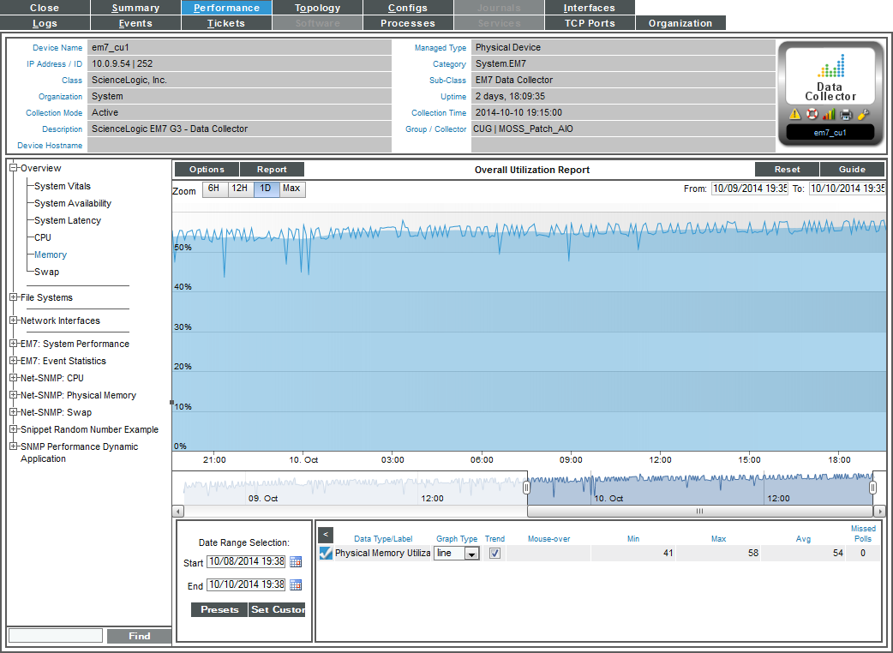Set zoom to 12H
Screen dimensions: 893x653
click(x=240, y=189)
